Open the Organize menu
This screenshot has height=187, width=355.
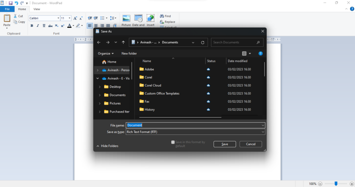[106, 54]
